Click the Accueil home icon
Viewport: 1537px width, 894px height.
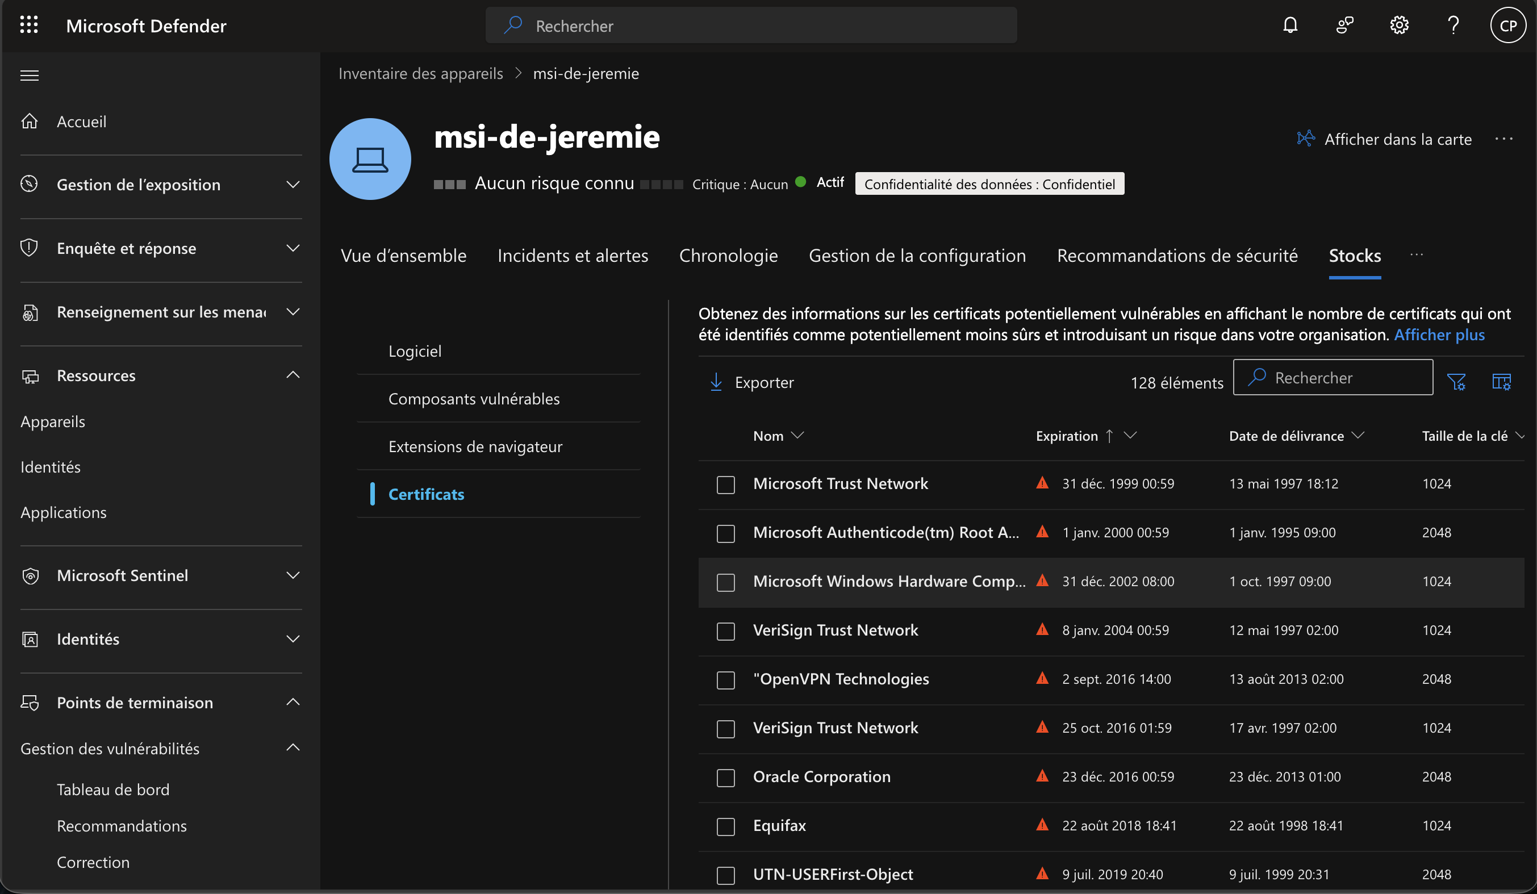pyautogui.click(x=30, y=122)
